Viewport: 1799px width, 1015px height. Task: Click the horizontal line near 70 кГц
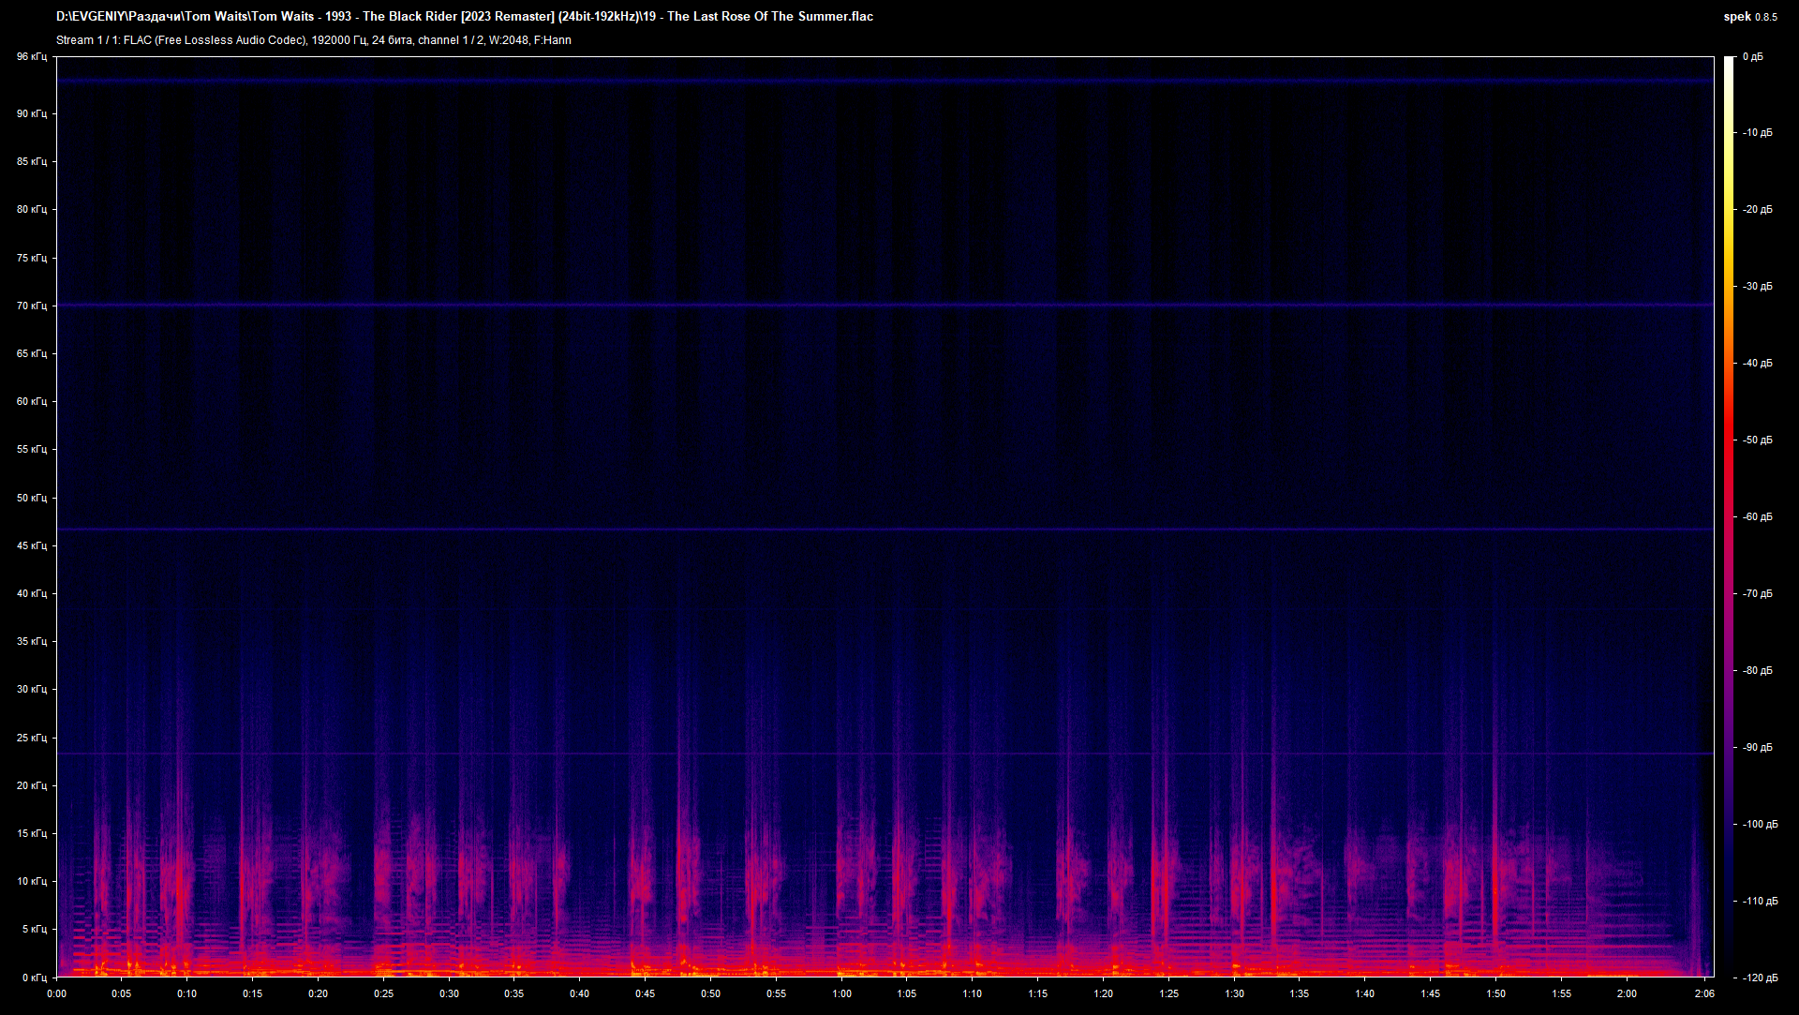point(885,306)
